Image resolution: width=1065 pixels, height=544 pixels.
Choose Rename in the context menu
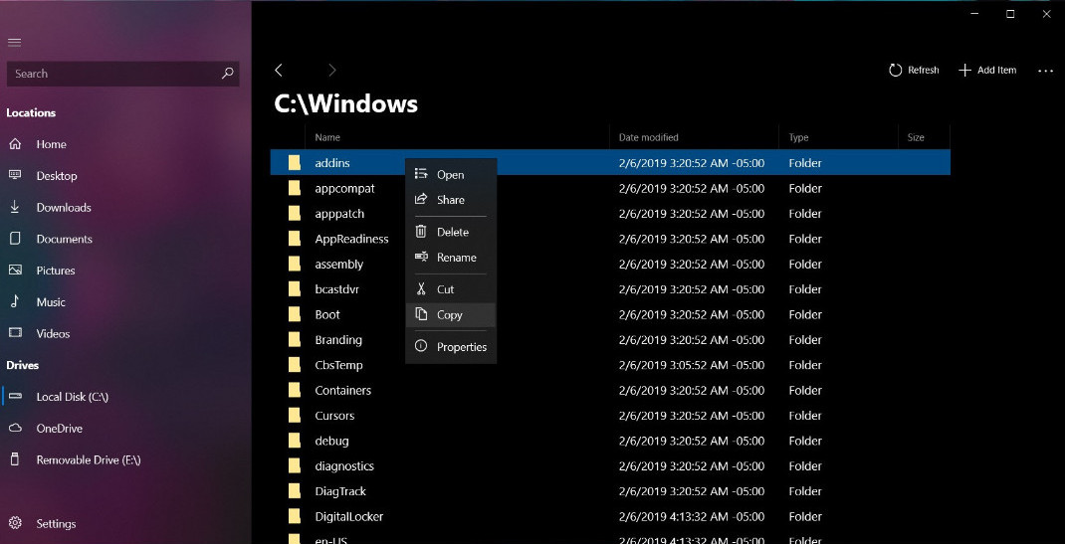tap(451, 257)
